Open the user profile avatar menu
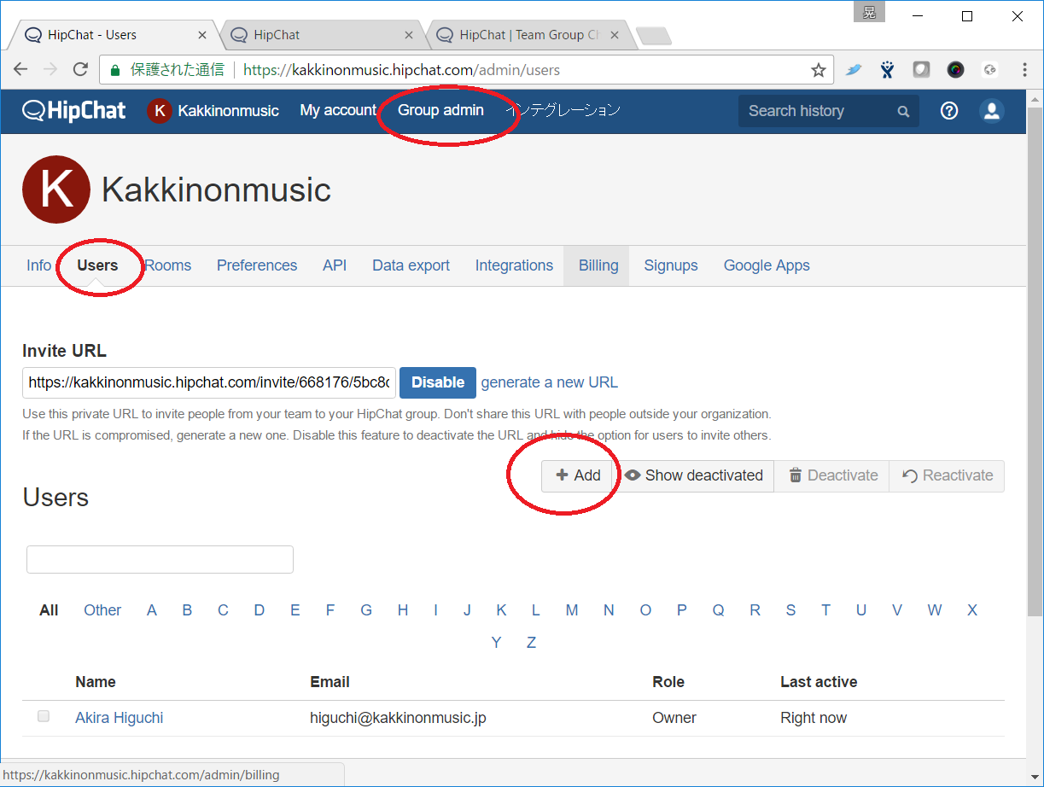The height and width of the screenshot is (787, 1044). [991, 111]
